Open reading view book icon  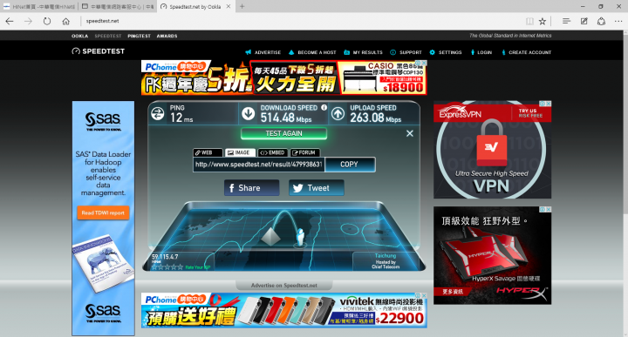point(529,21)
